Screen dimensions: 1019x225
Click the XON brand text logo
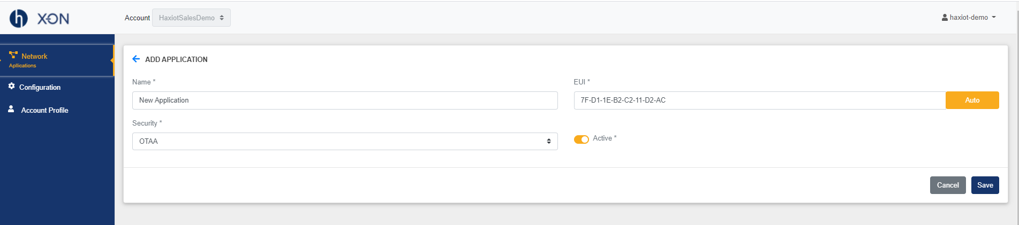pos(53,19)
